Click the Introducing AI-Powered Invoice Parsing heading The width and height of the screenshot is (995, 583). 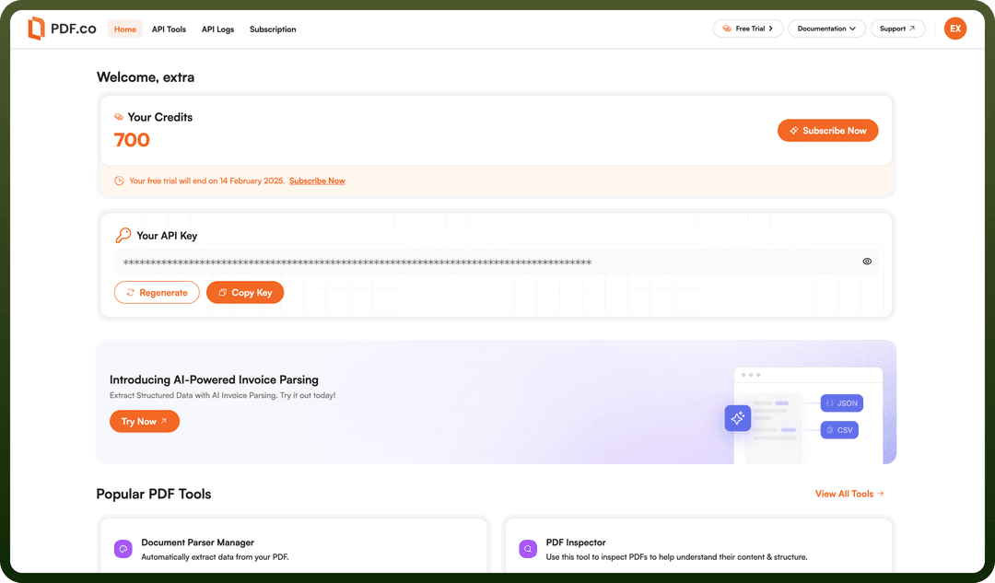(x=214, y=379)
